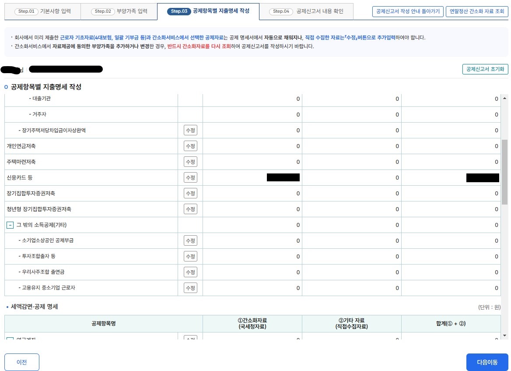
Task: Click 수정 for 장기주택저당차입금이자상환액
Action: (x=190, y=130)
